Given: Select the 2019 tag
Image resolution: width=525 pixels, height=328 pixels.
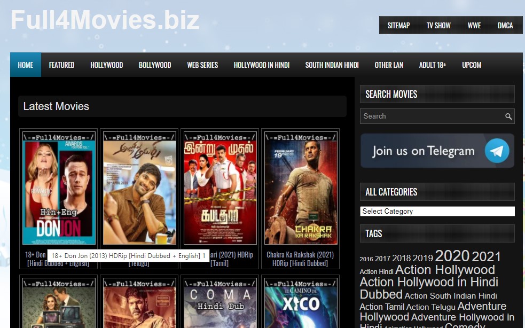Looking at the screenshot, I should click(x=423, y=258).
